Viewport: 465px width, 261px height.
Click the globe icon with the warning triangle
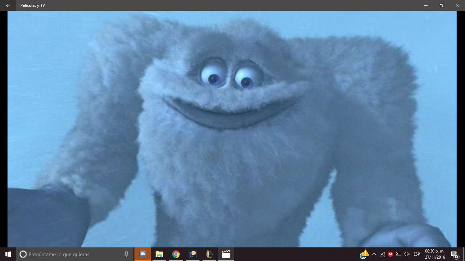coord(364,254)
